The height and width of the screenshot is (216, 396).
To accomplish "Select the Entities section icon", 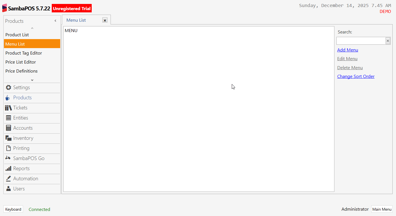I will pos(8,118).
